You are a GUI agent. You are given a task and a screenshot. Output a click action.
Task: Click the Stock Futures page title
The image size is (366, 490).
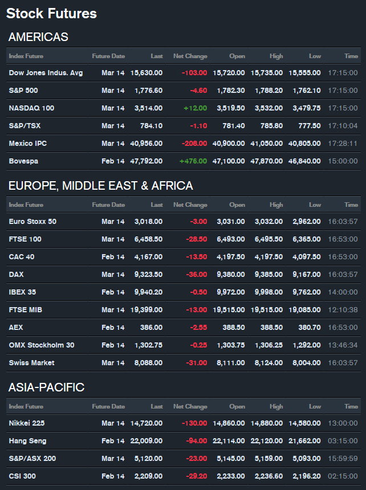coord(51,14)
